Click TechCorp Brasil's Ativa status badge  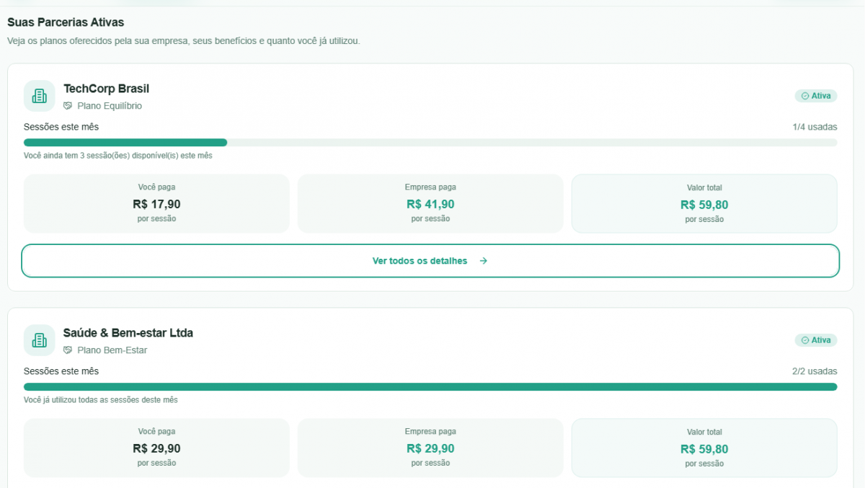tap(815, 96)
